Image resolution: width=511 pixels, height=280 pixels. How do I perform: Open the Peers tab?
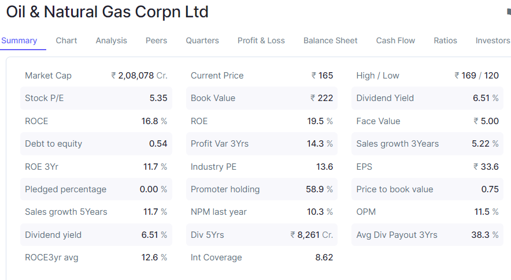pos(156,40)
